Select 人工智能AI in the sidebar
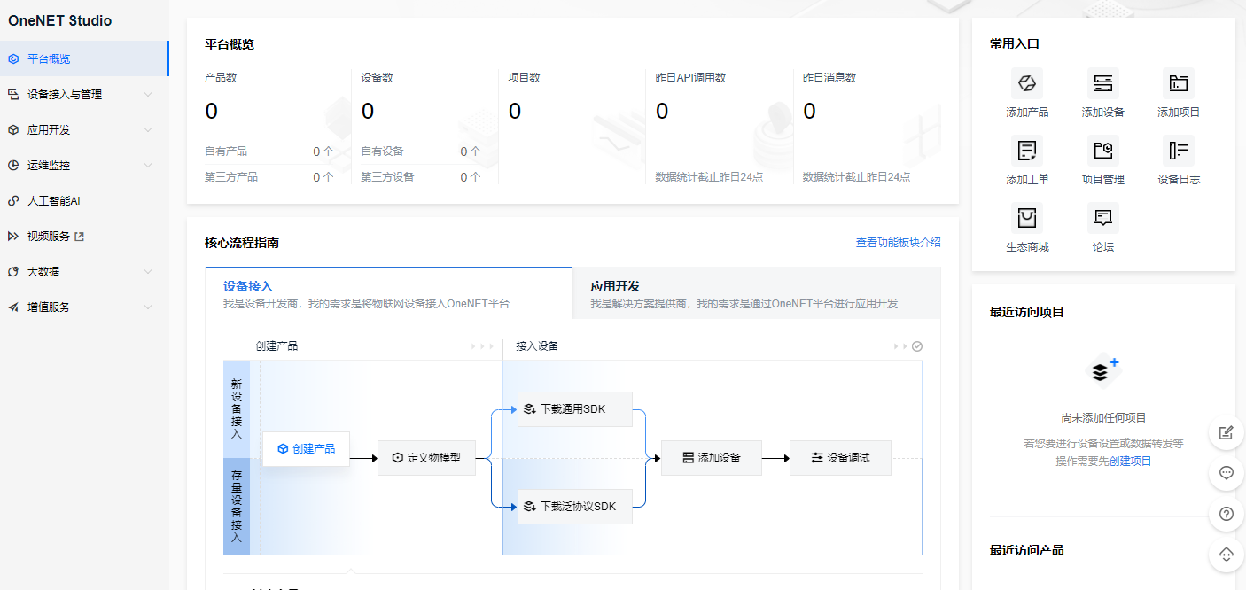Image resolution: width=1246 pixels, height=590 pixels. (53, 201)
